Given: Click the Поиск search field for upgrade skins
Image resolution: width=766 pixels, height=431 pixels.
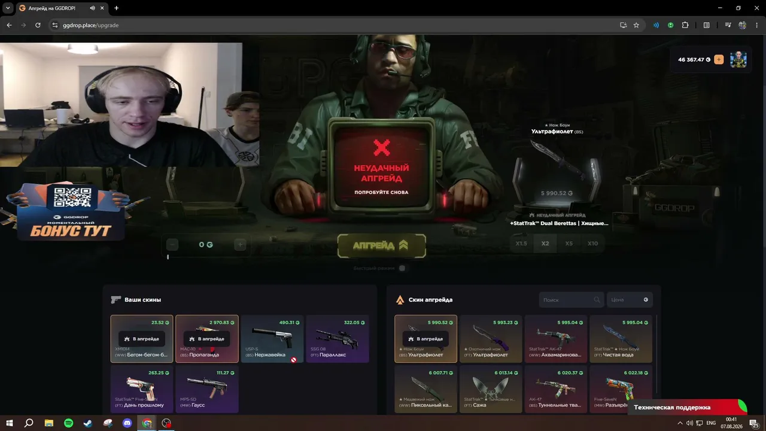Looking at the screenshot, I should coord(572,299).
